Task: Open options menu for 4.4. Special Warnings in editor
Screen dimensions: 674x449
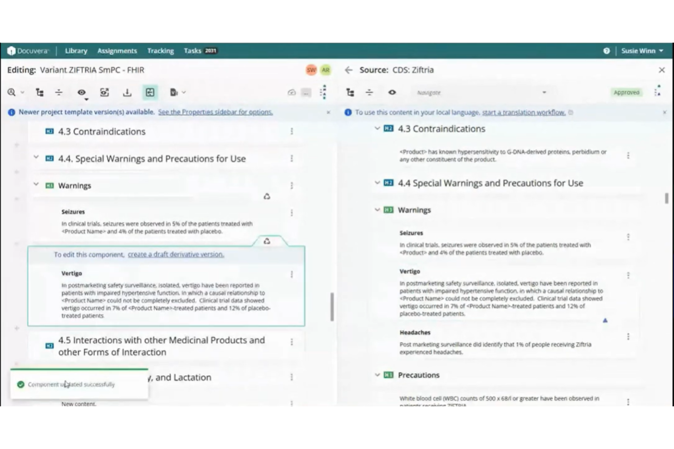Action: 292,158
